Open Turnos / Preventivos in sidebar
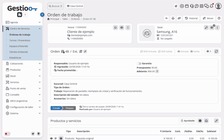Viewport: 224px width, 140px height. click(20, 40)
